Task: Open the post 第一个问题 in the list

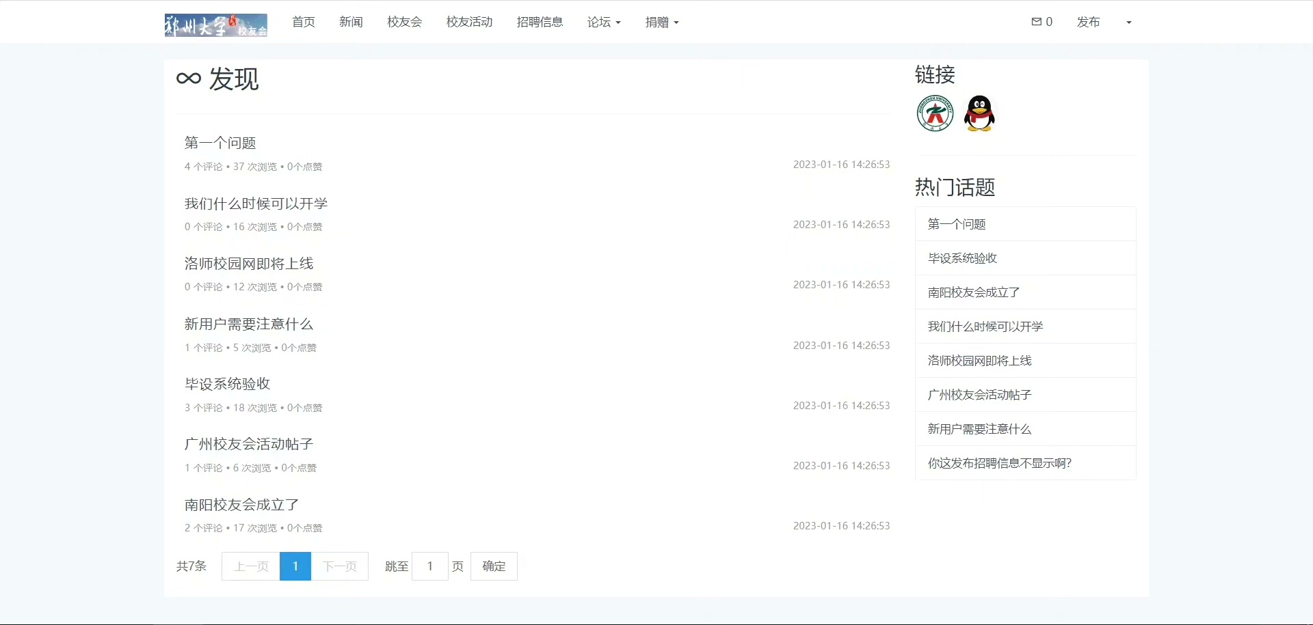Action: tap(220, 143)
